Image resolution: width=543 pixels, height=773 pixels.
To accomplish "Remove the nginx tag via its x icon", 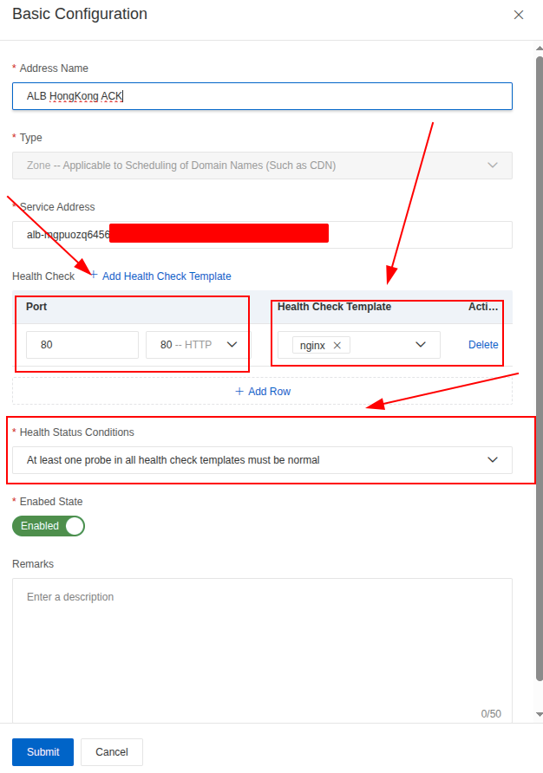I will (x=337, y=345).
